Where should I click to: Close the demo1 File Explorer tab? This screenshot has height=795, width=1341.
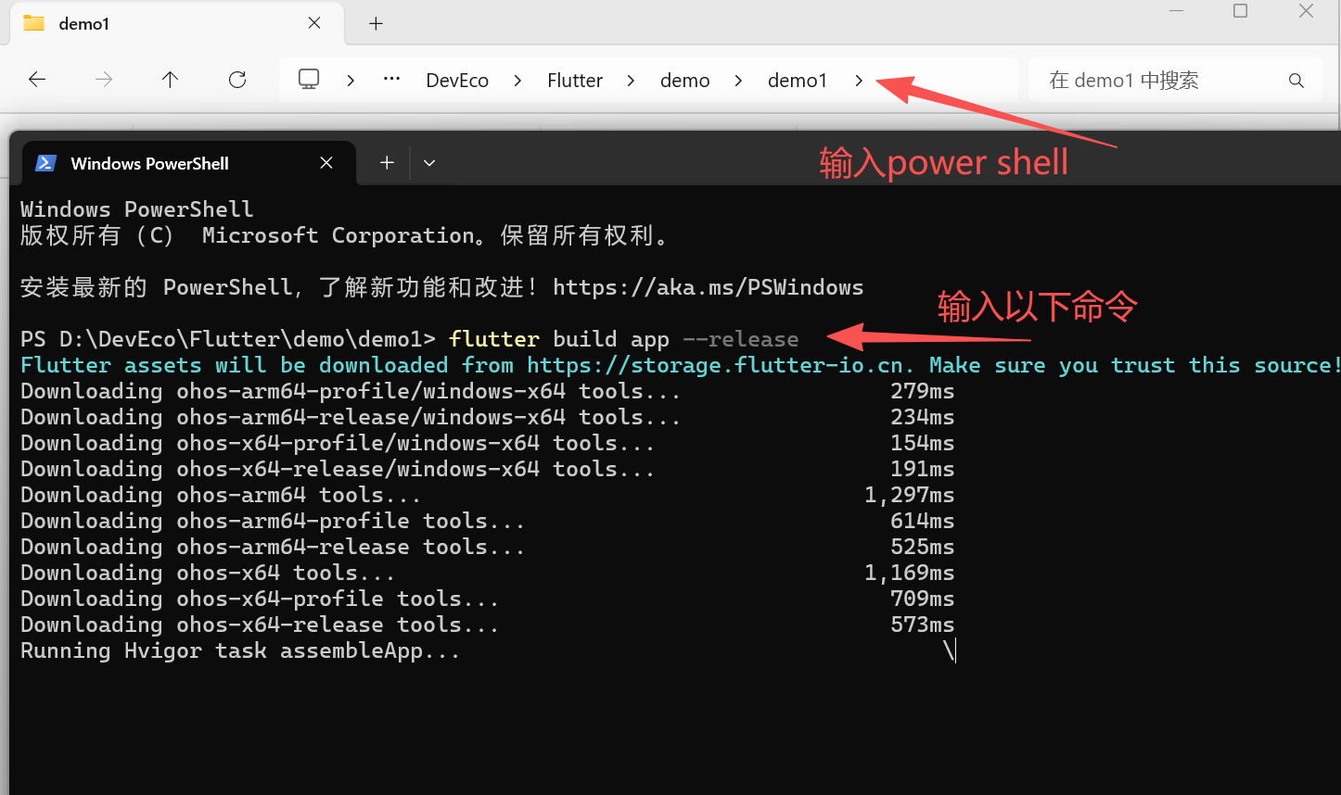(x=314, y=23)
